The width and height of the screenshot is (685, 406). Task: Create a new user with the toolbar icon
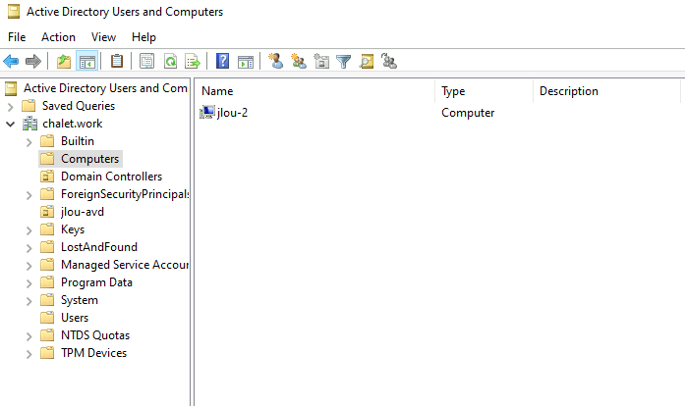point(276,62)
